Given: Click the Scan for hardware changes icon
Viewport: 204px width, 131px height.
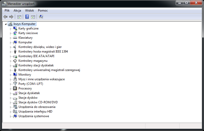Looking at the screenshot, I should 41,17.
